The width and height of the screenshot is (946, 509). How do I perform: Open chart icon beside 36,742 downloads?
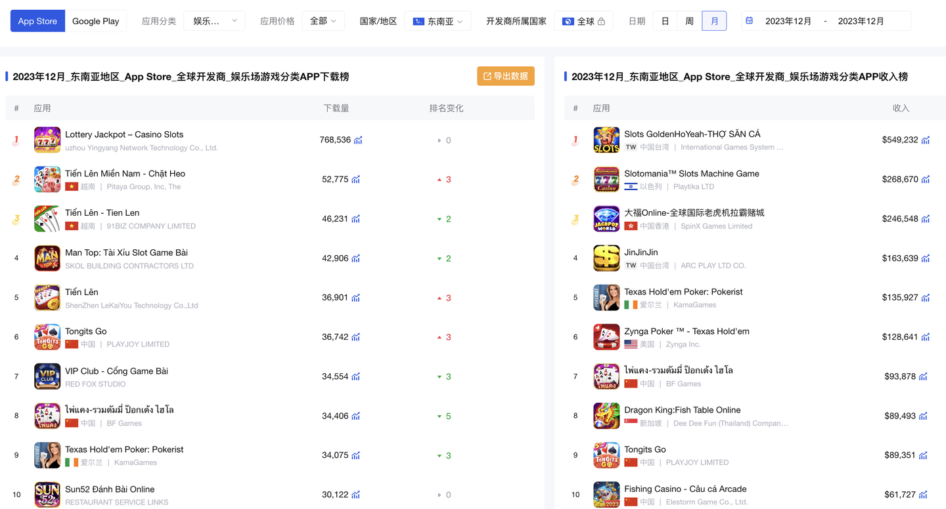tap(355, 337)
